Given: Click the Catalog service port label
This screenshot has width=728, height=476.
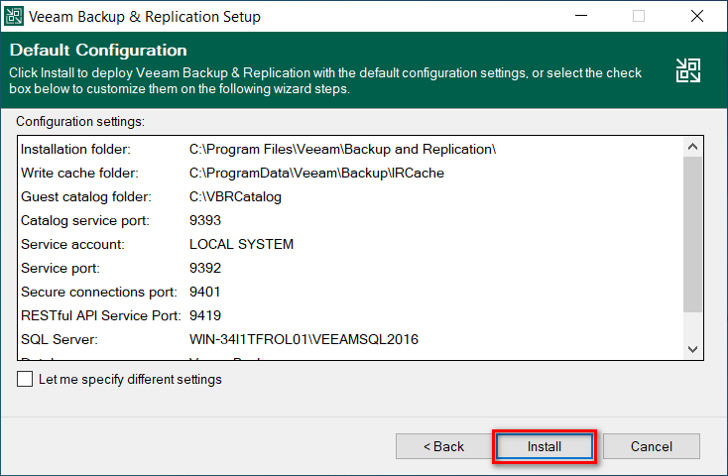Looking at the screenshot, I should 85,220.
